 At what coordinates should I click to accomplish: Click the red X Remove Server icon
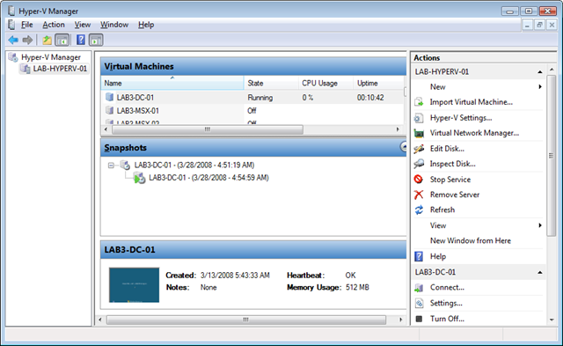coord(419,195)
